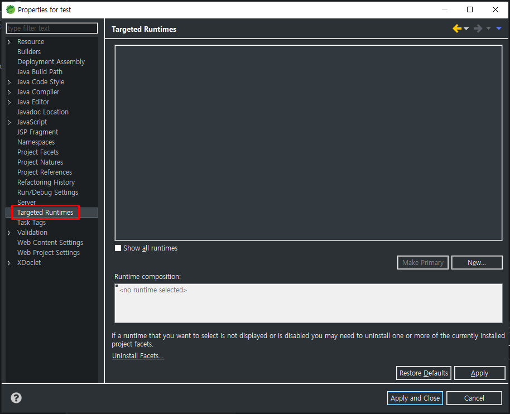Open Refactoring History page
This screenshot has height=414, width=510.
46,182
